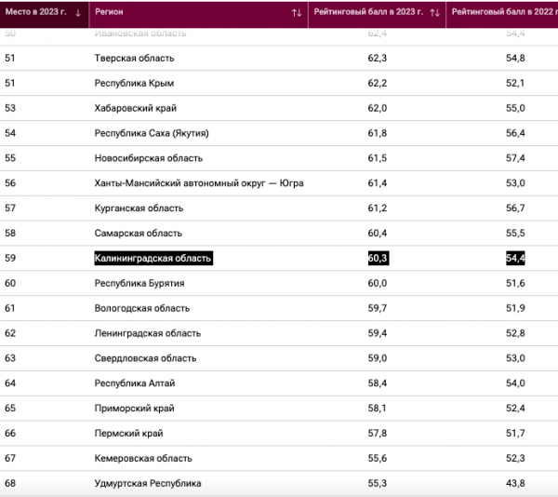Image resolution: width=558 pixels, height=497 pixels.
Task: Select the Ханты-Мансийский автономный округ — Югра row
Action: coord(279,183)
